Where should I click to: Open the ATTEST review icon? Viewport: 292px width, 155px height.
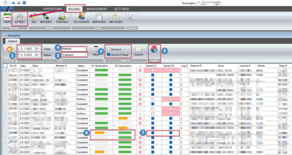click(20, 18)
